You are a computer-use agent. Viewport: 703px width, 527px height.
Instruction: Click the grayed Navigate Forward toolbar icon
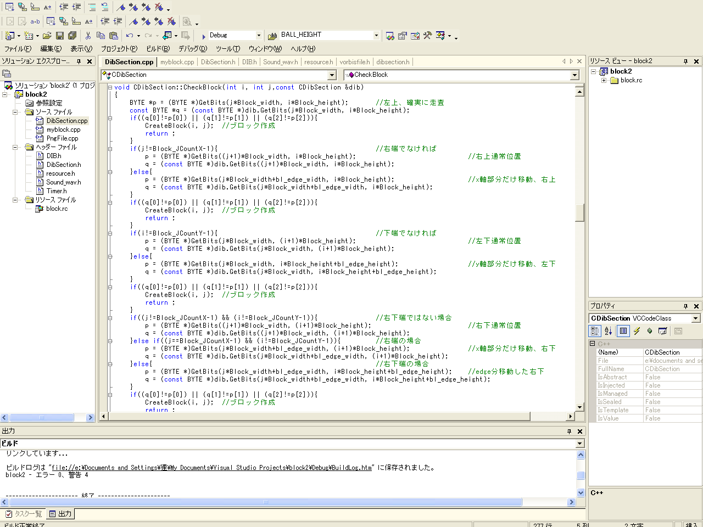pos(186,36)
